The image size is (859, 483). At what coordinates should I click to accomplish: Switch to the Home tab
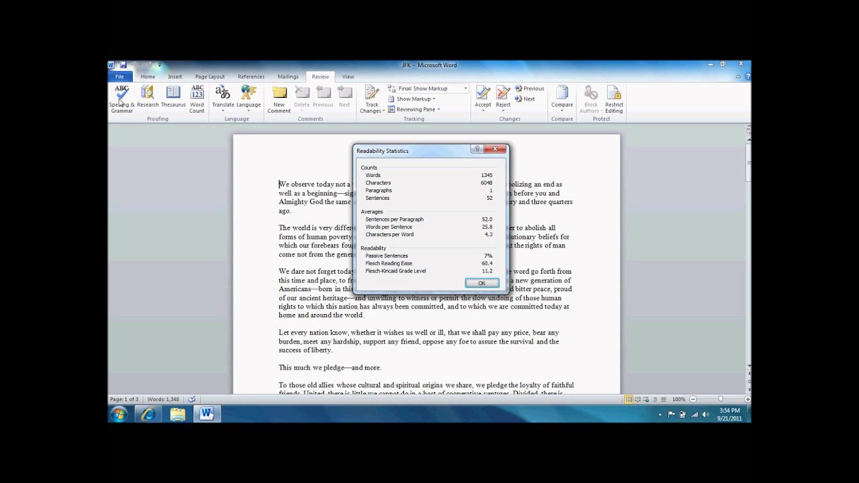[x=148, y=76]
